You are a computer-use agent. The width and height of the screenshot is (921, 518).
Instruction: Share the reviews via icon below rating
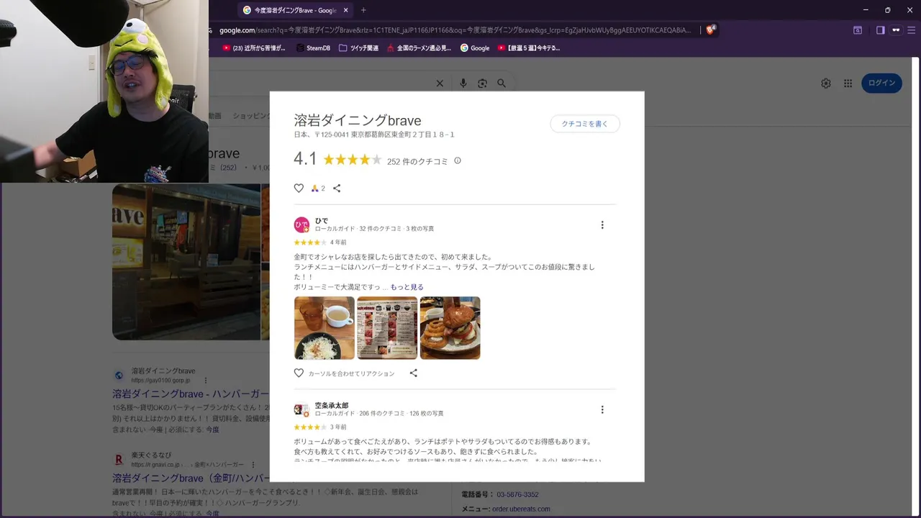click(337, 188)
